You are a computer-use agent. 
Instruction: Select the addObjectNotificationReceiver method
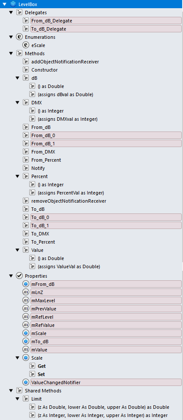pos(65,62)
